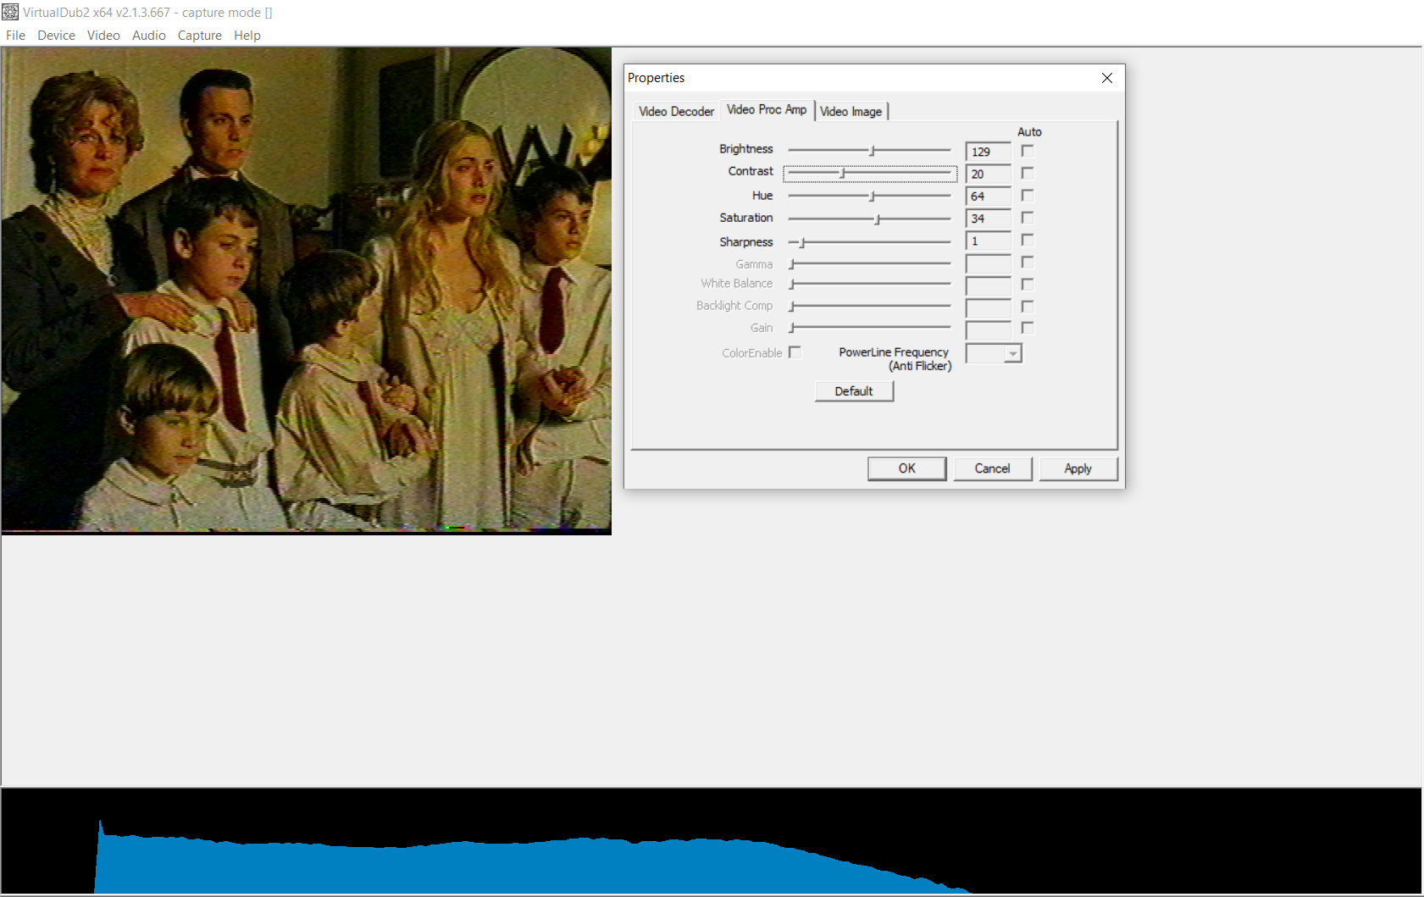1424x897 pixels.
Task: Toggle Auto checkbox for Gamma
Action: click(x=1028, y=263)
